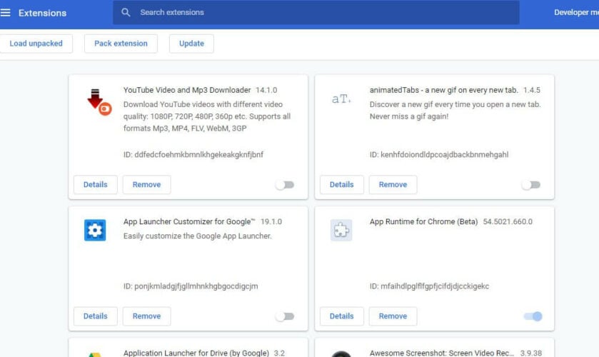
Task: Click the Application Launcher for Drive icon
Action: (95, 354)
